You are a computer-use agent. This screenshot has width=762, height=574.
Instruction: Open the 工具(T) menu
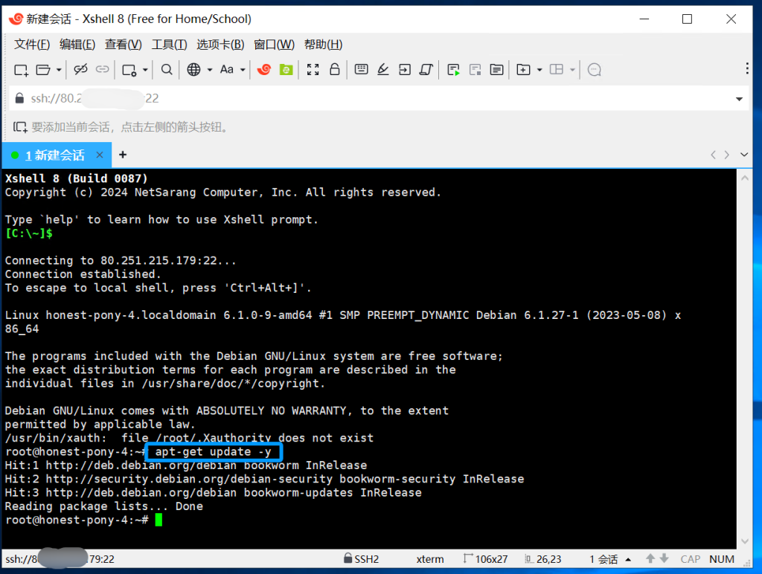coord(169,45)
